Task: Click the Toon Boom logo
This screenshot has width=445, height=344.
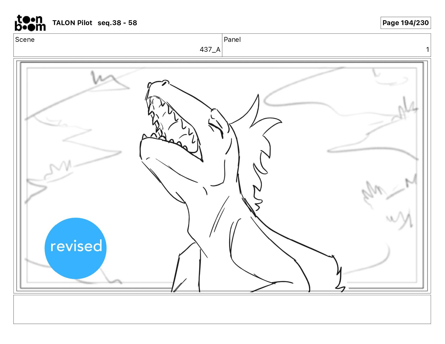Action: (x=30, y=23)
